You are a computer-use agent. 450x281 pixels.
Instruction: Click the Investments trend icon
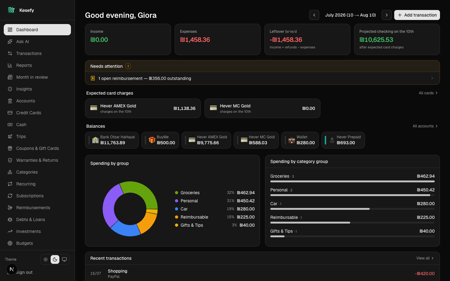pyautogui.click(x=10, y=231)
